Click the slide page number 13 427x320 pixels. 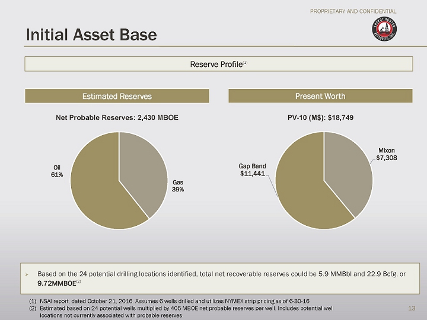coord(409,308)
